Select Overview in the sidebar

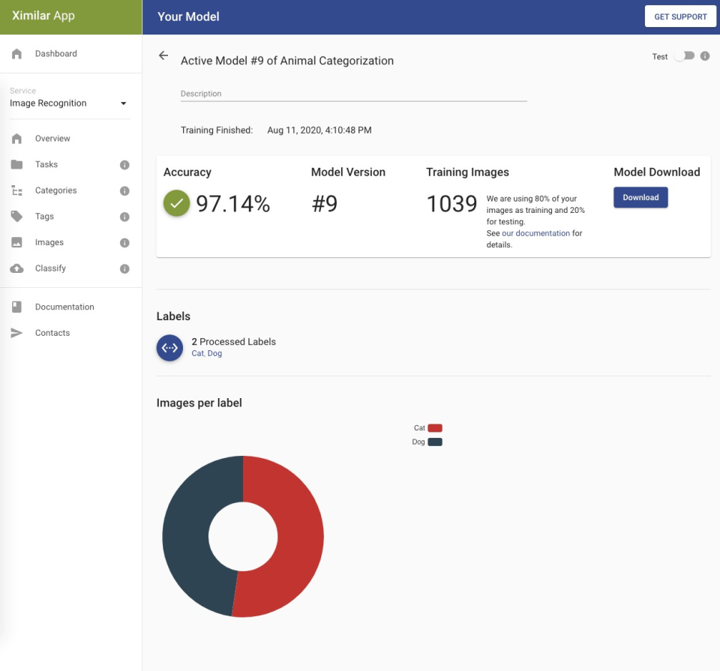pos(70,139)
